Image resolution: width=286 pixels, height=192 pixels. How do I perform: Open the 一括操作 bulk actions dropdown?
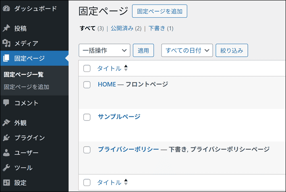click(x=104, y=51)
